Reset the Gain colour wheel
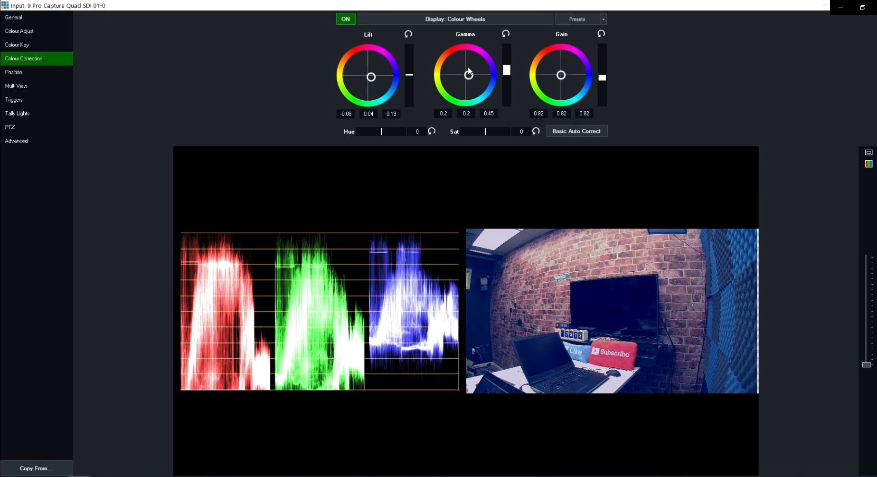Screen dimensions: 877x477 pos(601,34)
